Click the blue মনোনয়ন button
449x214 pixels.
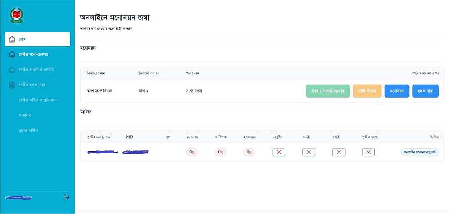[396, 91]
